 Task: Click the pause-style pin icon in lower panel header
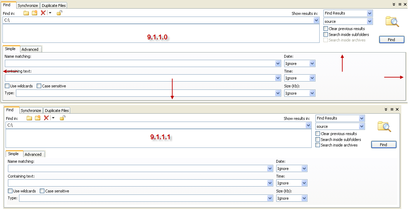point(392,110)
